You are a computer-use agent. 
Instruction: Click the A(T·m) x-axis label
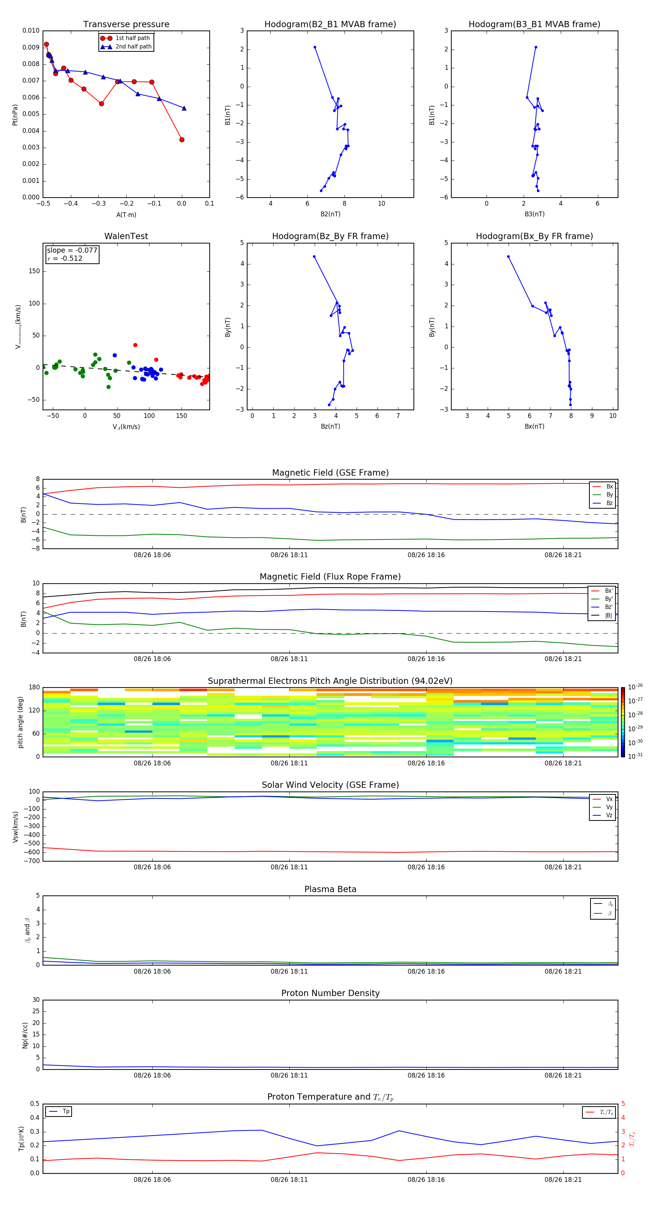[126, 215]
